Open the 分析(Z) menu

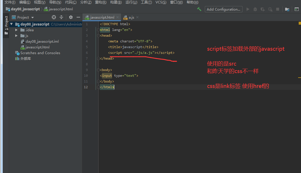pyautogui.click(x=86, y=2)
